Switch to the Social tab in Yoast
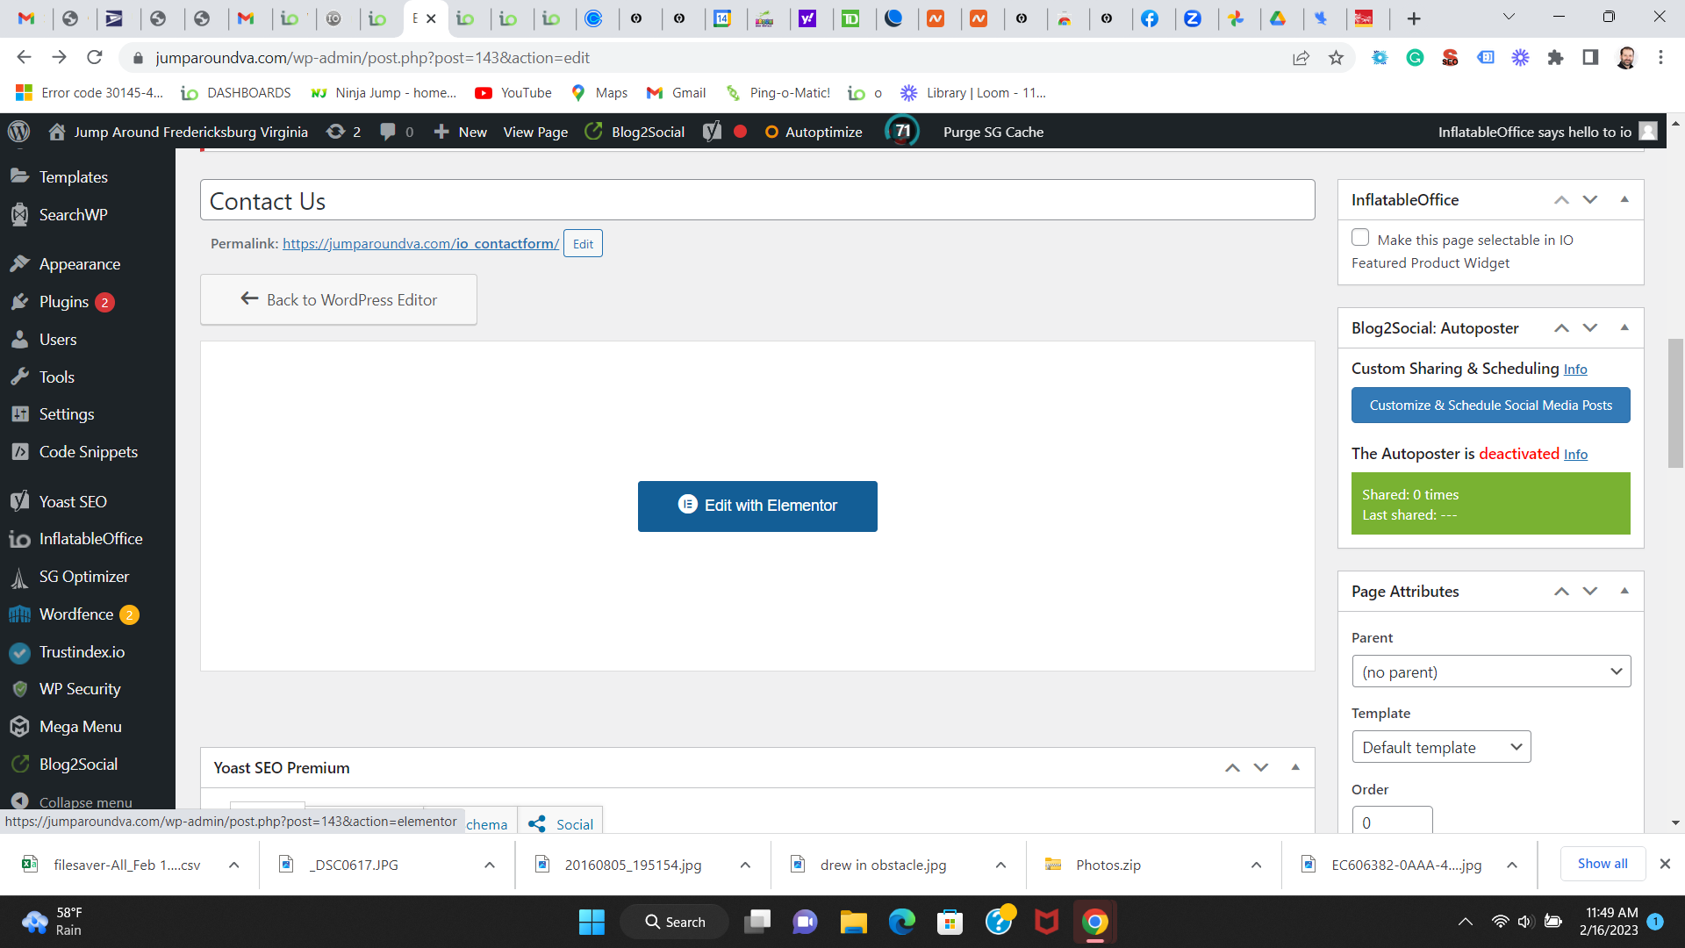The width and height of the screenshot is (1685, 948). point(562,824)
